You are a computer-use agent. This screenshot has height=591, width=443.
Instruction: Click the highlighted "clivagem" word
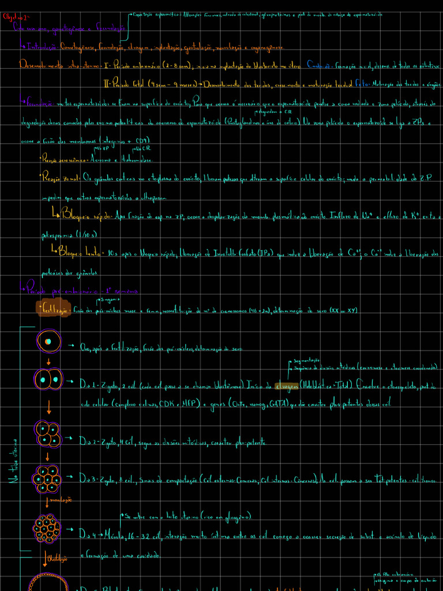288,385
